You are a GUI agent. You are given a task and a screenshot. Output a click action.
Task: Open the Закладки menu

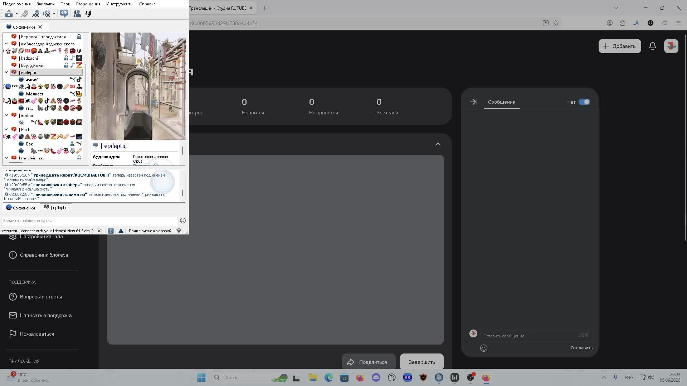(x=45, y=4)
